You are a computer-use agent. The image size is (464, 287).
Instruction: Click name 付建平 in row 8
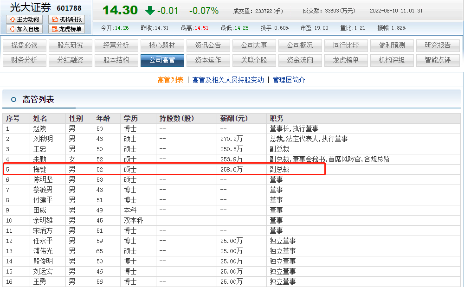(43, 200)
